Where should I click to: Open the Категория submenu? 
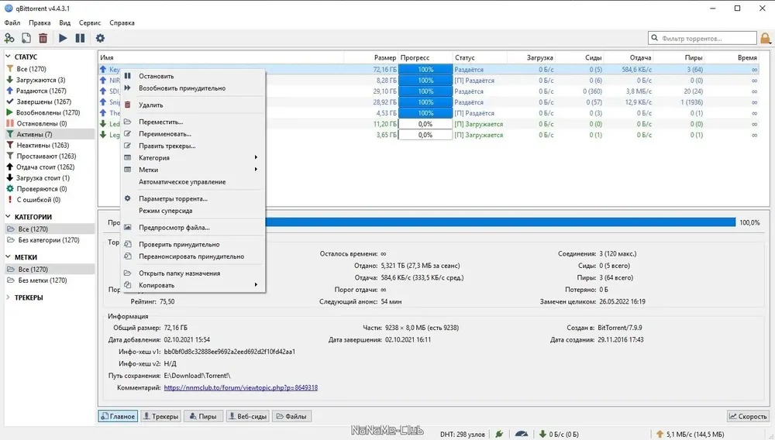[x=193, y=157]
